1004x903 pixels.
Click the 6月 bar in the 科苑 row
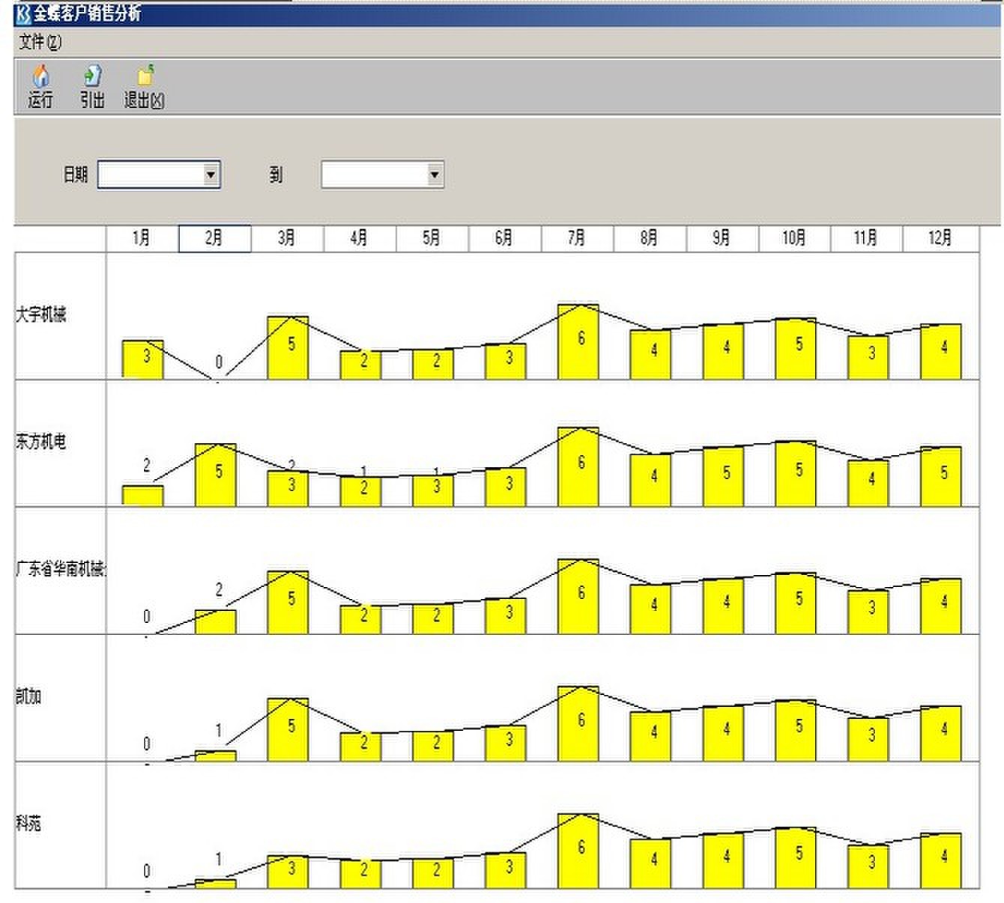(x=506, y=870)
